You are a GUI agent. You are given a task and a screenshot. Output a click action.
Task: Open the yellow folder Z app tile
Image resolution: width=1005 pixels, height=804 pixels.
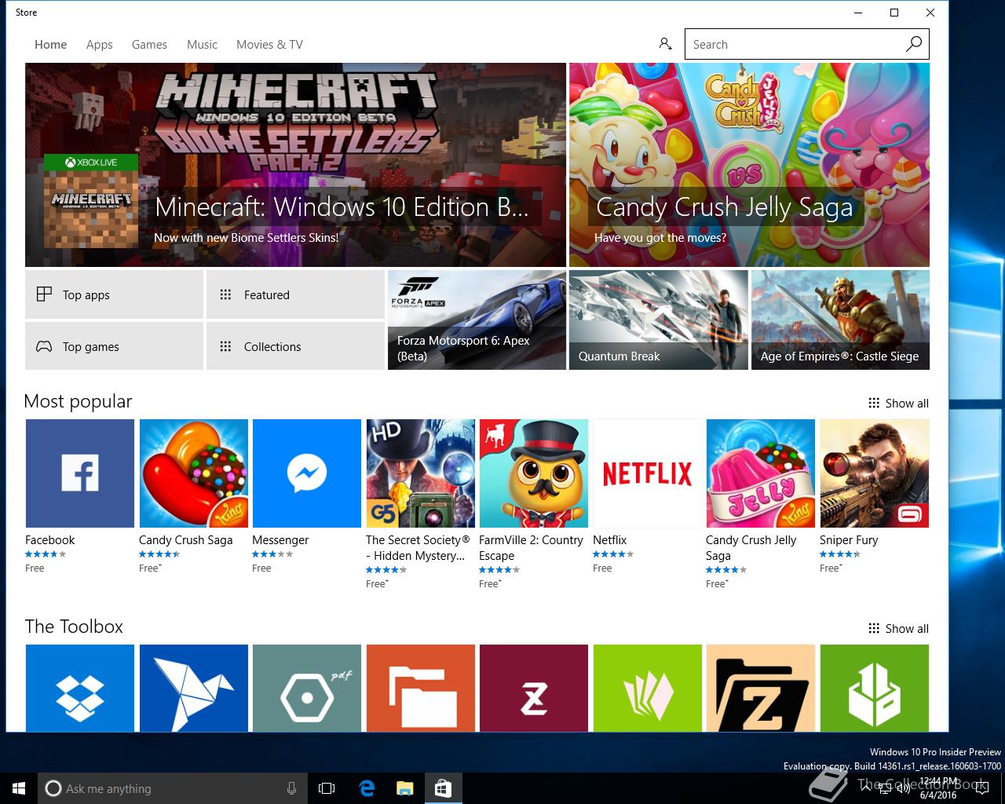760,689
